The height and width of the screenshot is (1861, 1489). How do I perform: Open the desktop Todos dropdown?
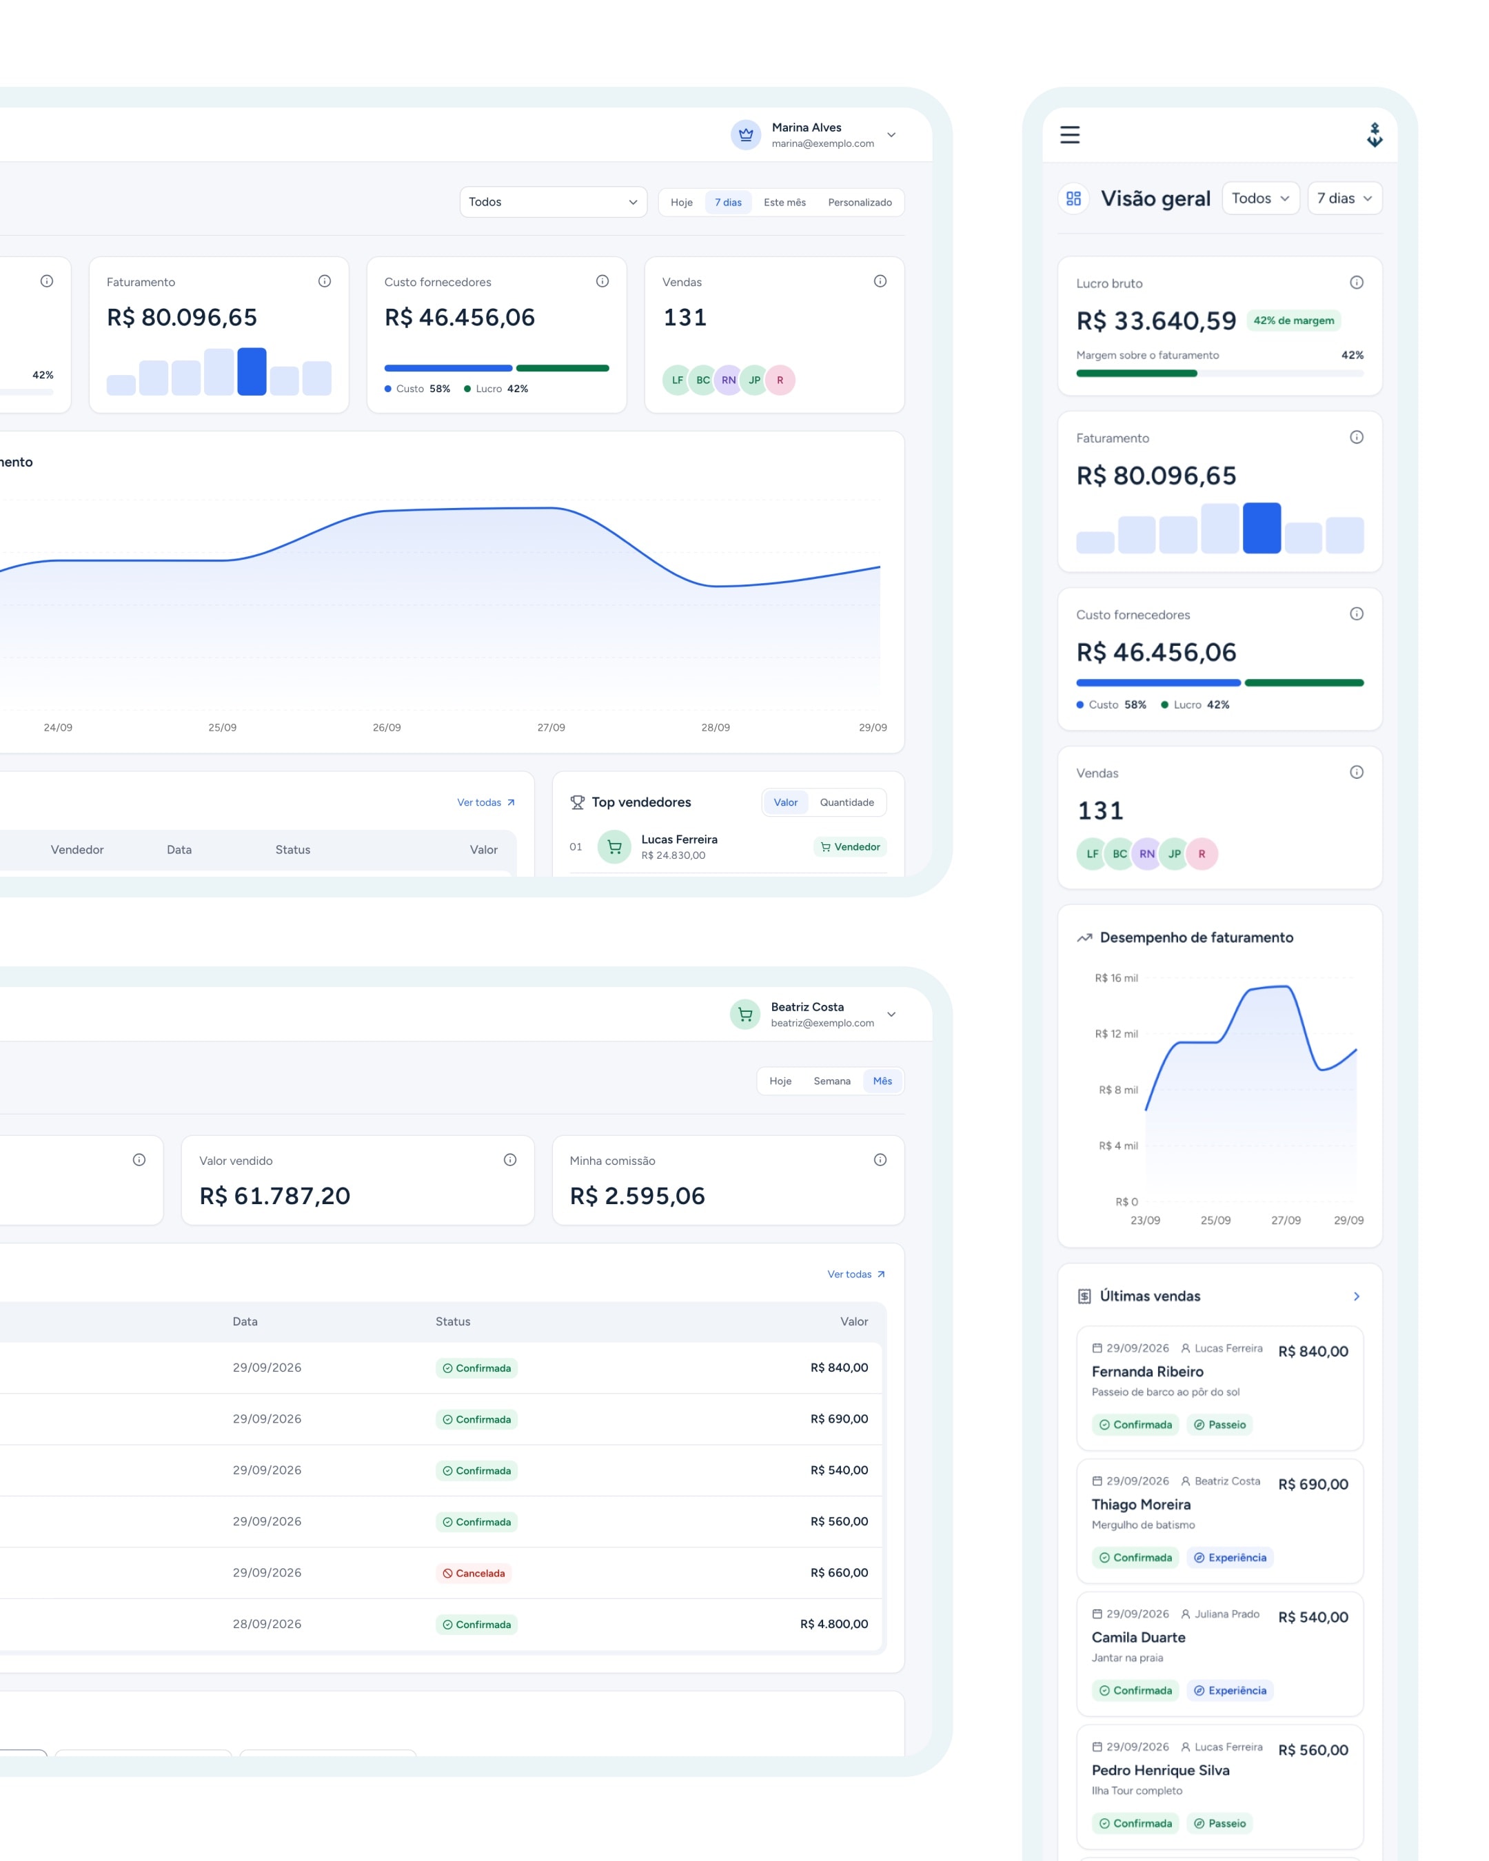click(554, 202)
